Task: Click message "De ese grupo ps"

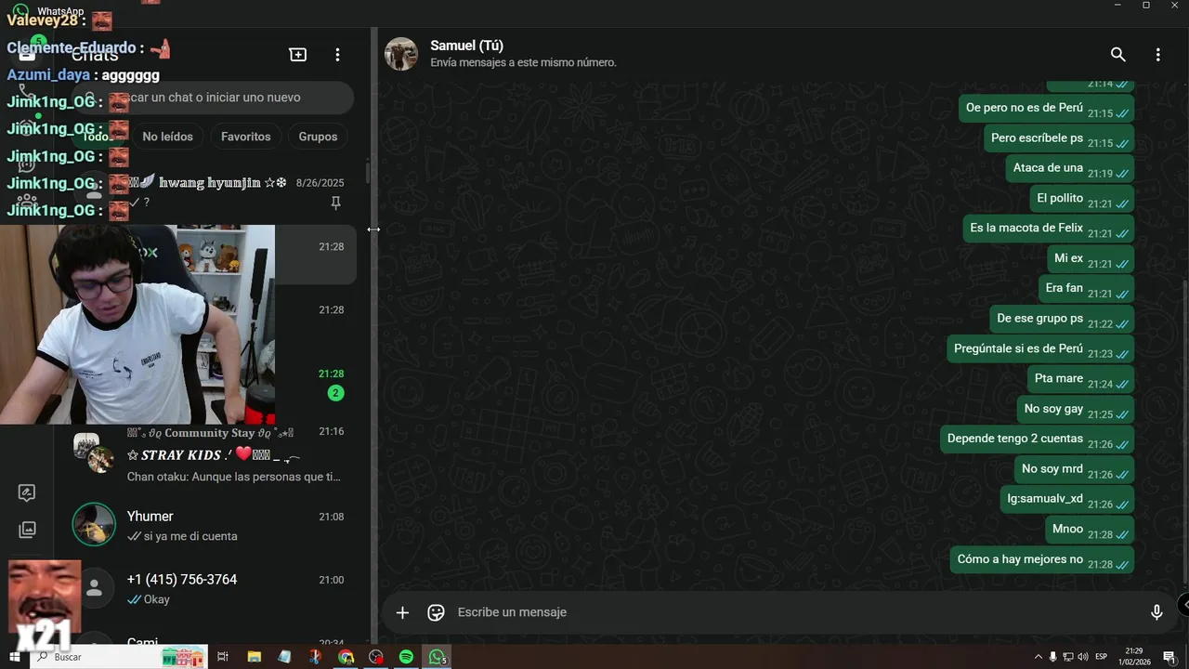Action: click(1062, 319)
